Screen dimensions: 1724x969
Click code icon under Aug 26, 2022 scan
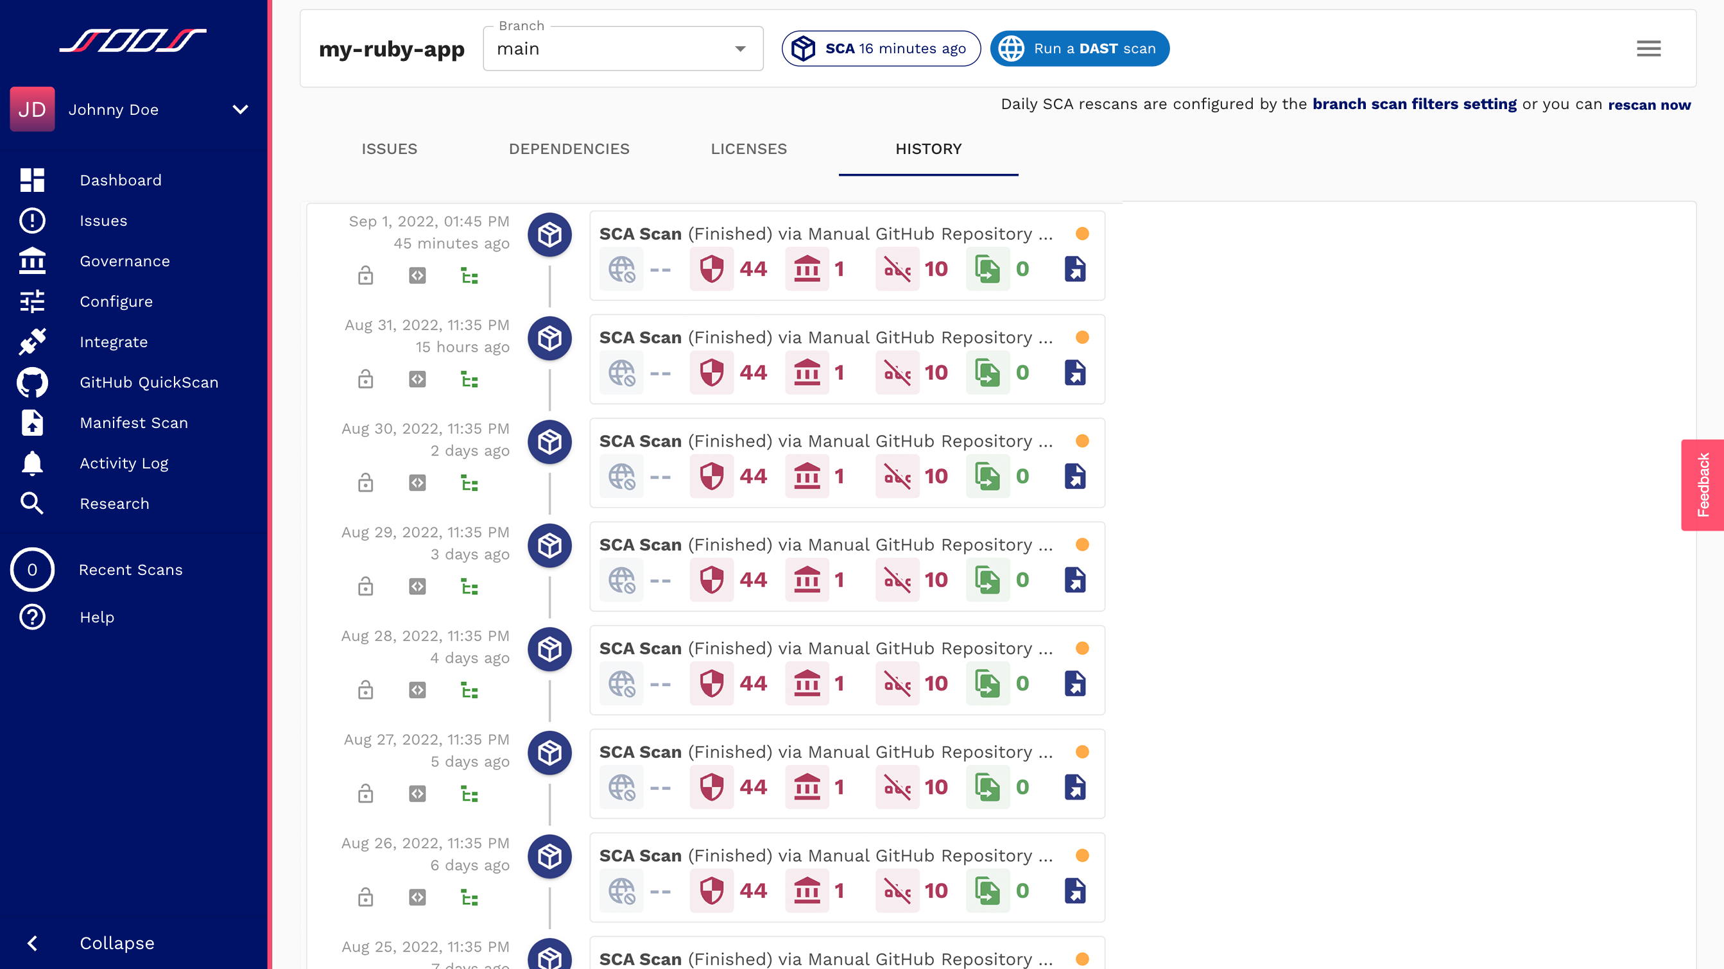(x=418, y=897)
